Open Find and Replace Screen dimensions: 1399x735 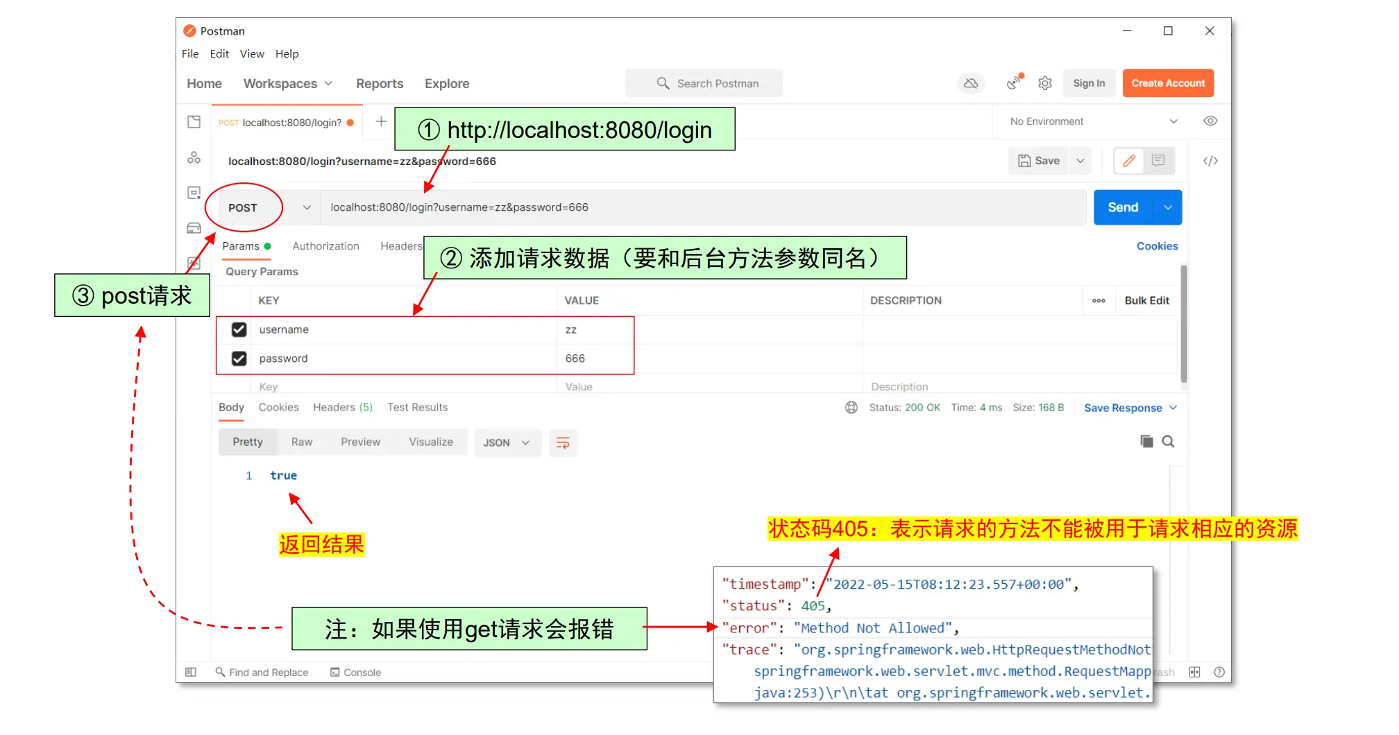262,672
